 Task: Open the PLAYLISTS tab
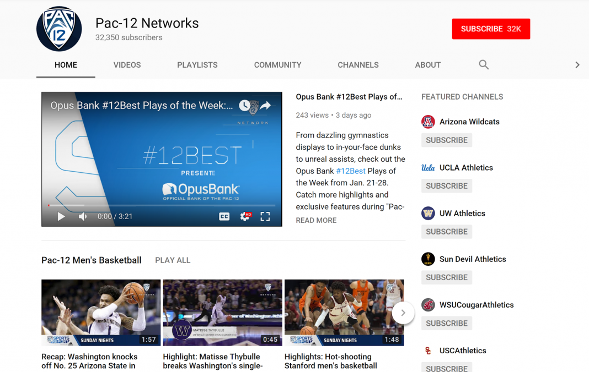tap(197, 65)
